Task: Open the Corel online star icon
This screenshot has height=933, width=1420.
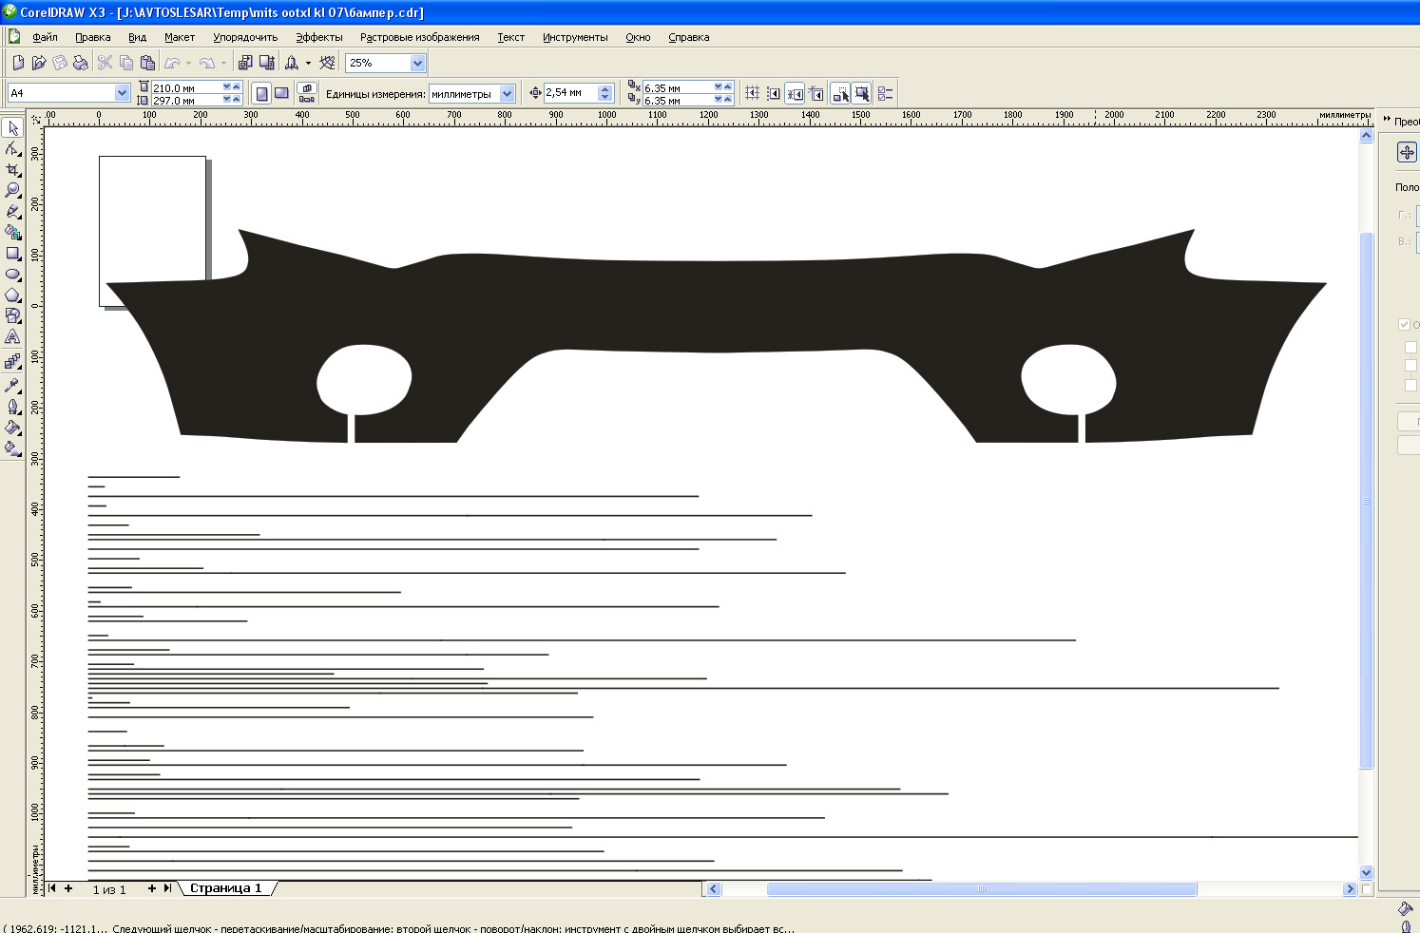Action: point(327,63)
